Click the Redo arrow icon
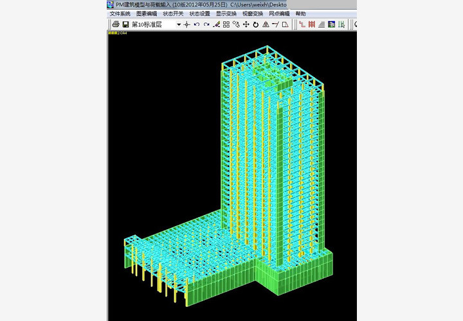This screenshot has height=321, width=463. [x=206, y=24]
